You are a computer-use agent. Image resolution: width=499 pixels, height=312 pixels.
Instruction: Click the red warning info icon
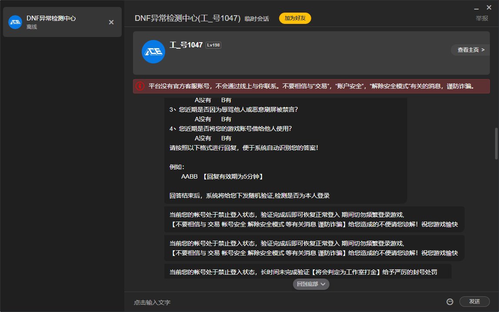[140, 86]
